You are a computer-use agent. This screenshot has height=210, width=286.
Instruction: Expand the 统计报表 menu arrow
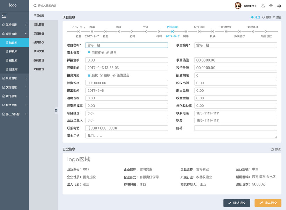click(26, 96)
